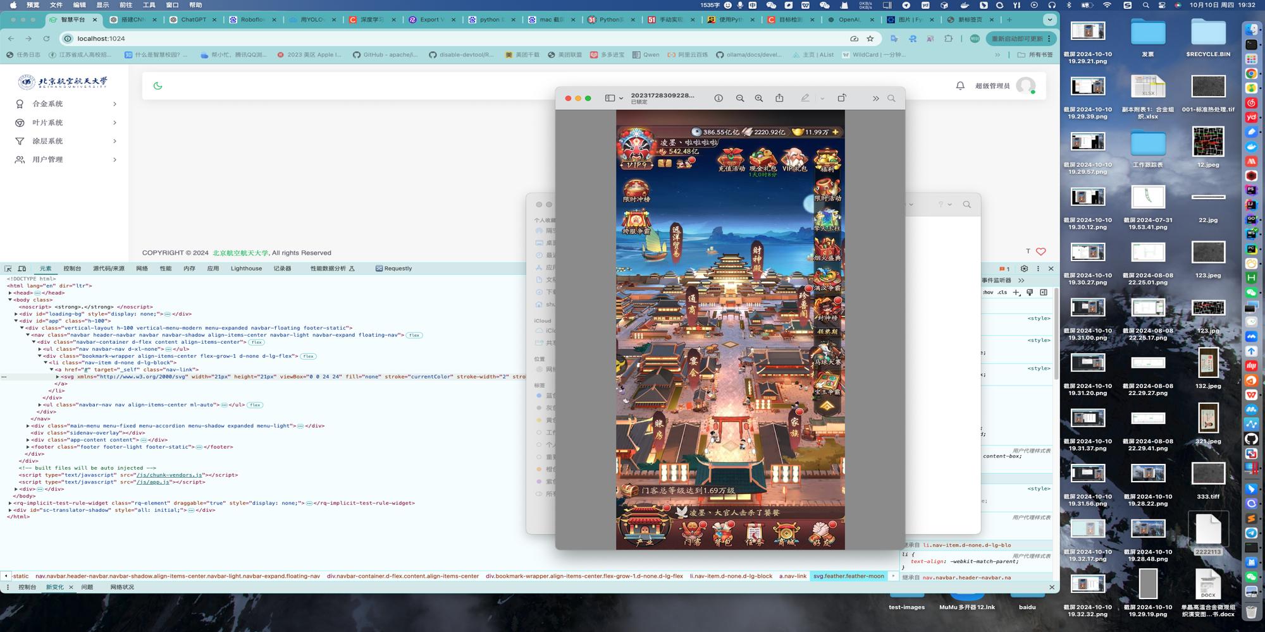Click the Preview zoom in magnifier
1265x632 pixels.
click(x=758, y=99)
